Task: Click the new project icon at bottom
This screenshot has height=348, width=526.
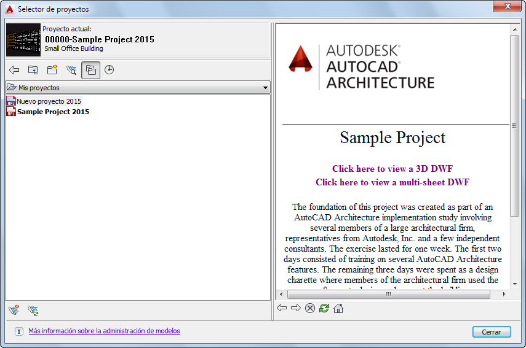Action: pyautogui.click(x=14, y=310)
